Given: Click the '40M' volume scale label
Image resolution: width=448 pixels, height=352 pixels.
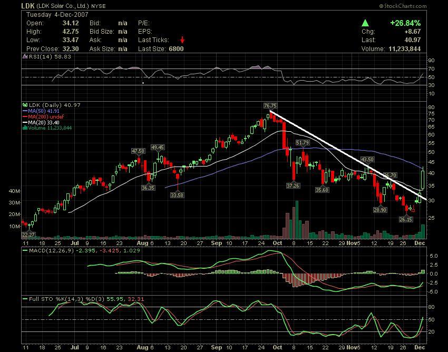Looking at the screenshot, I should click(14, 191).
